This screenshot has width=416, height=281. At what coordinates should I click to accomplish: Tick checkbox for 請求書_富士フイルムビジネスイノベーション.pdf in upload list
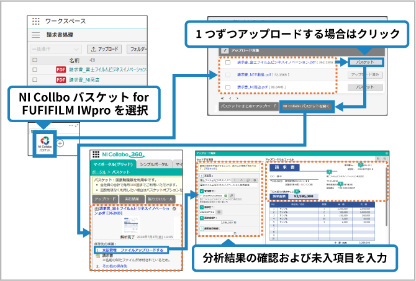[228, 62]
